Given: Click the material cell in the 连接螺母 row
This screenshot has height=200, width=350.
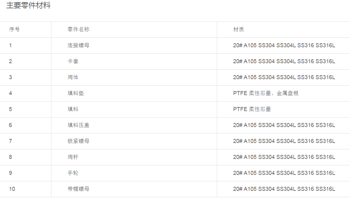Looking at the screenshot, I should click(x=284, y=45).
